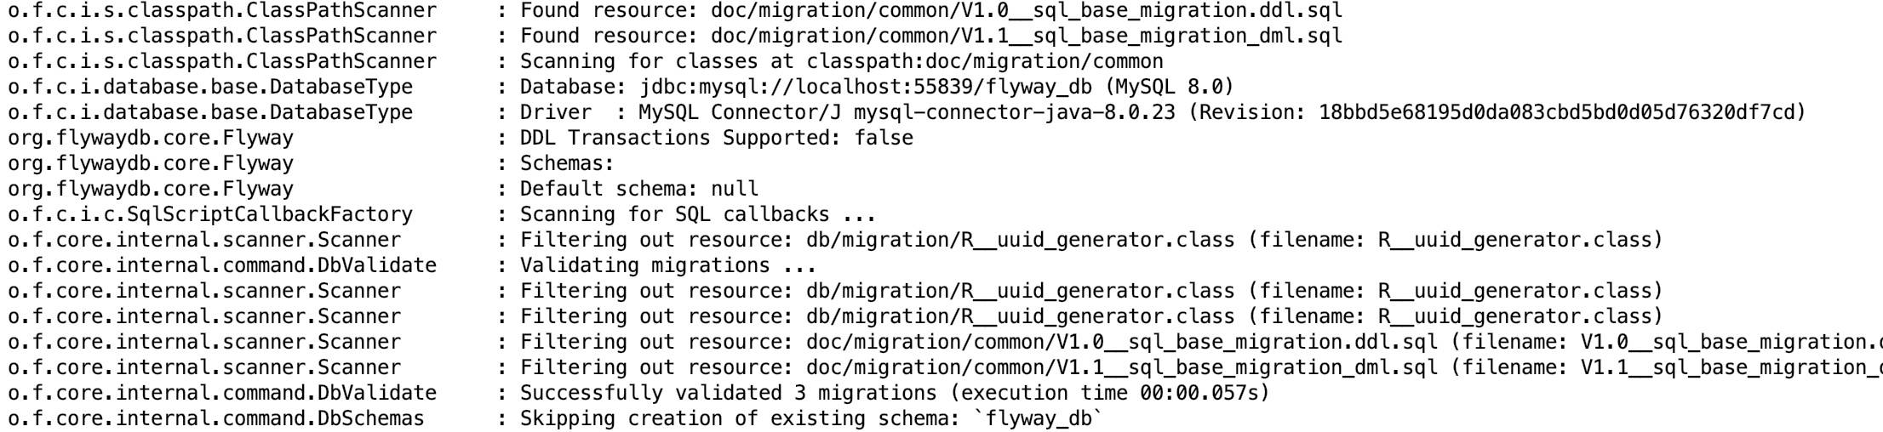Viewport: 1883px width, 432px height.
Task: Click 'Skipping creation of existing schema' line
Action: coord(810,419)
